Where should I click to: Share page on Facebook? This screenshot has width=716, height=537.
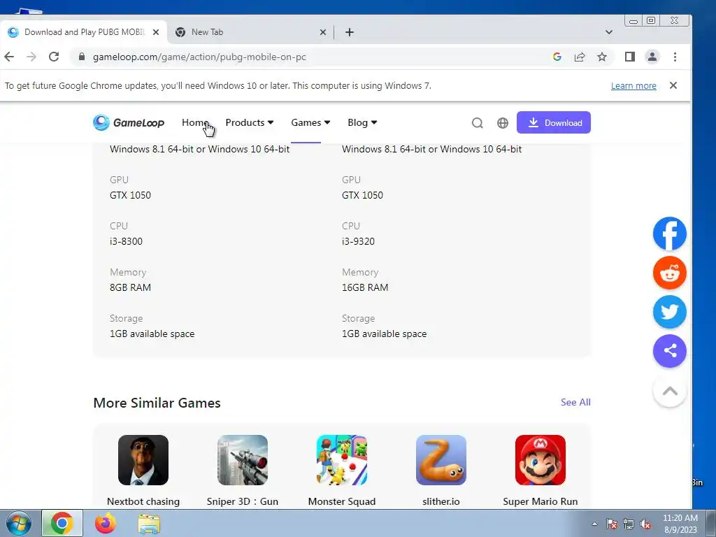669,234
